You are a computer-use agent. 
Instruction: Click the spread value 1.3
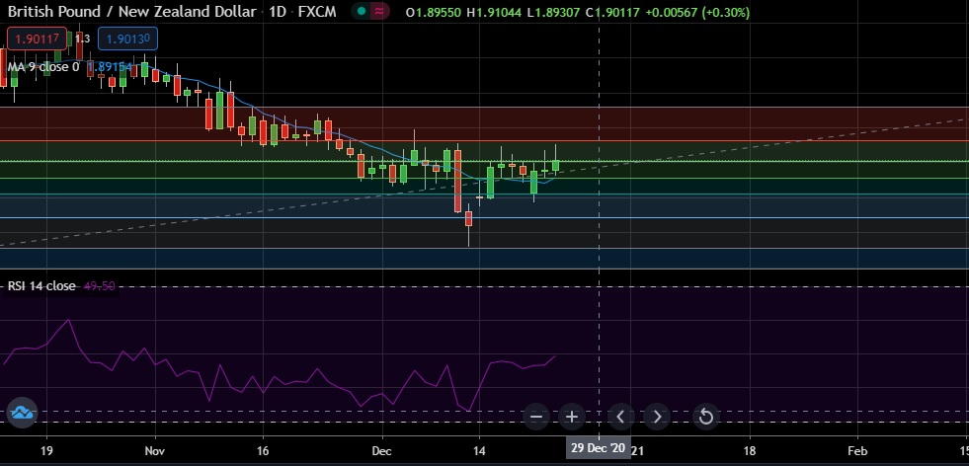click(82, 39)
